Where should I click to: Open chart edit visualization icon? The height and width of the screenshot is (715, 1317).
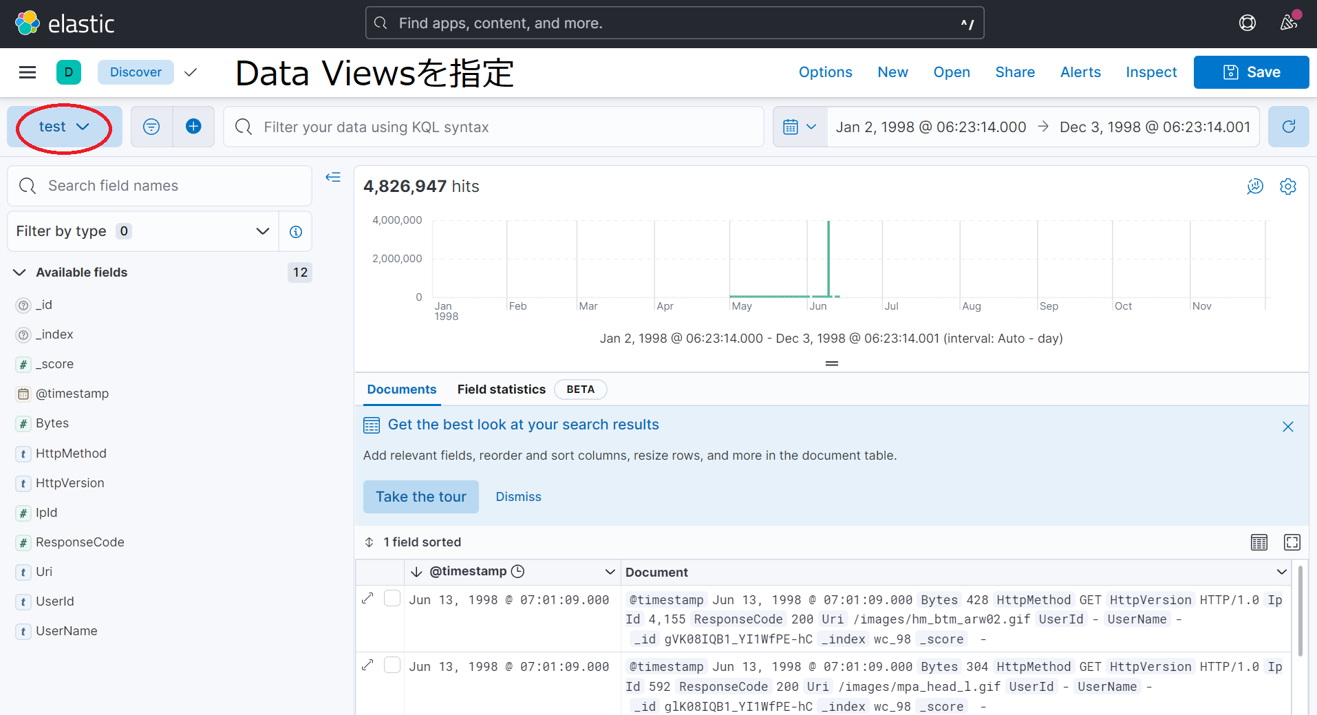pyautogui.click(x=1255, y=186)
